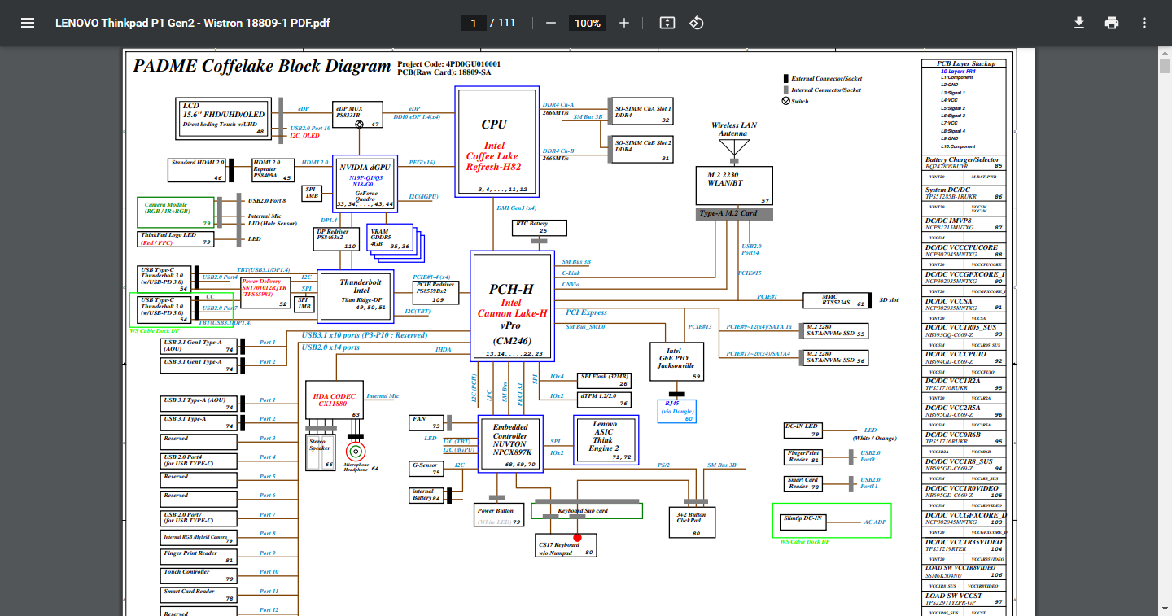1172x616 pixels.
Task: Rotate the document counterclockwise
Action: click(x=697, y=23)
